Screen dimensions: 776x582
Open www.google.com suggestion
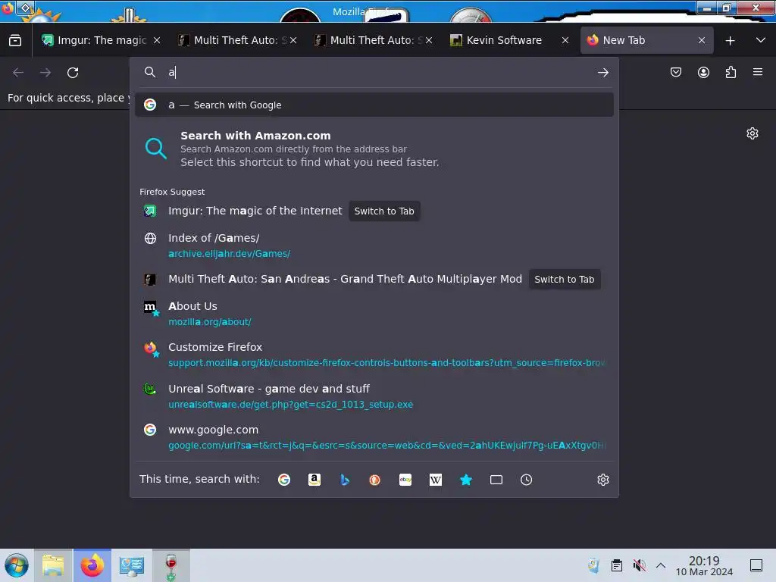tap(374, 437)
